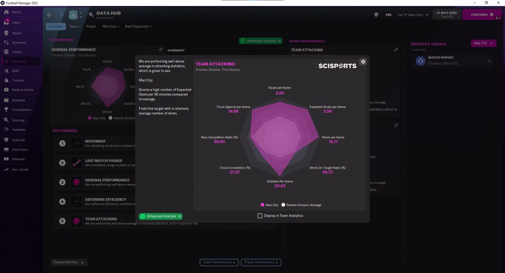This screenshot has height=273, width=505.
Task: Open the Scouting magnifier icon
Action: (6, 120)
